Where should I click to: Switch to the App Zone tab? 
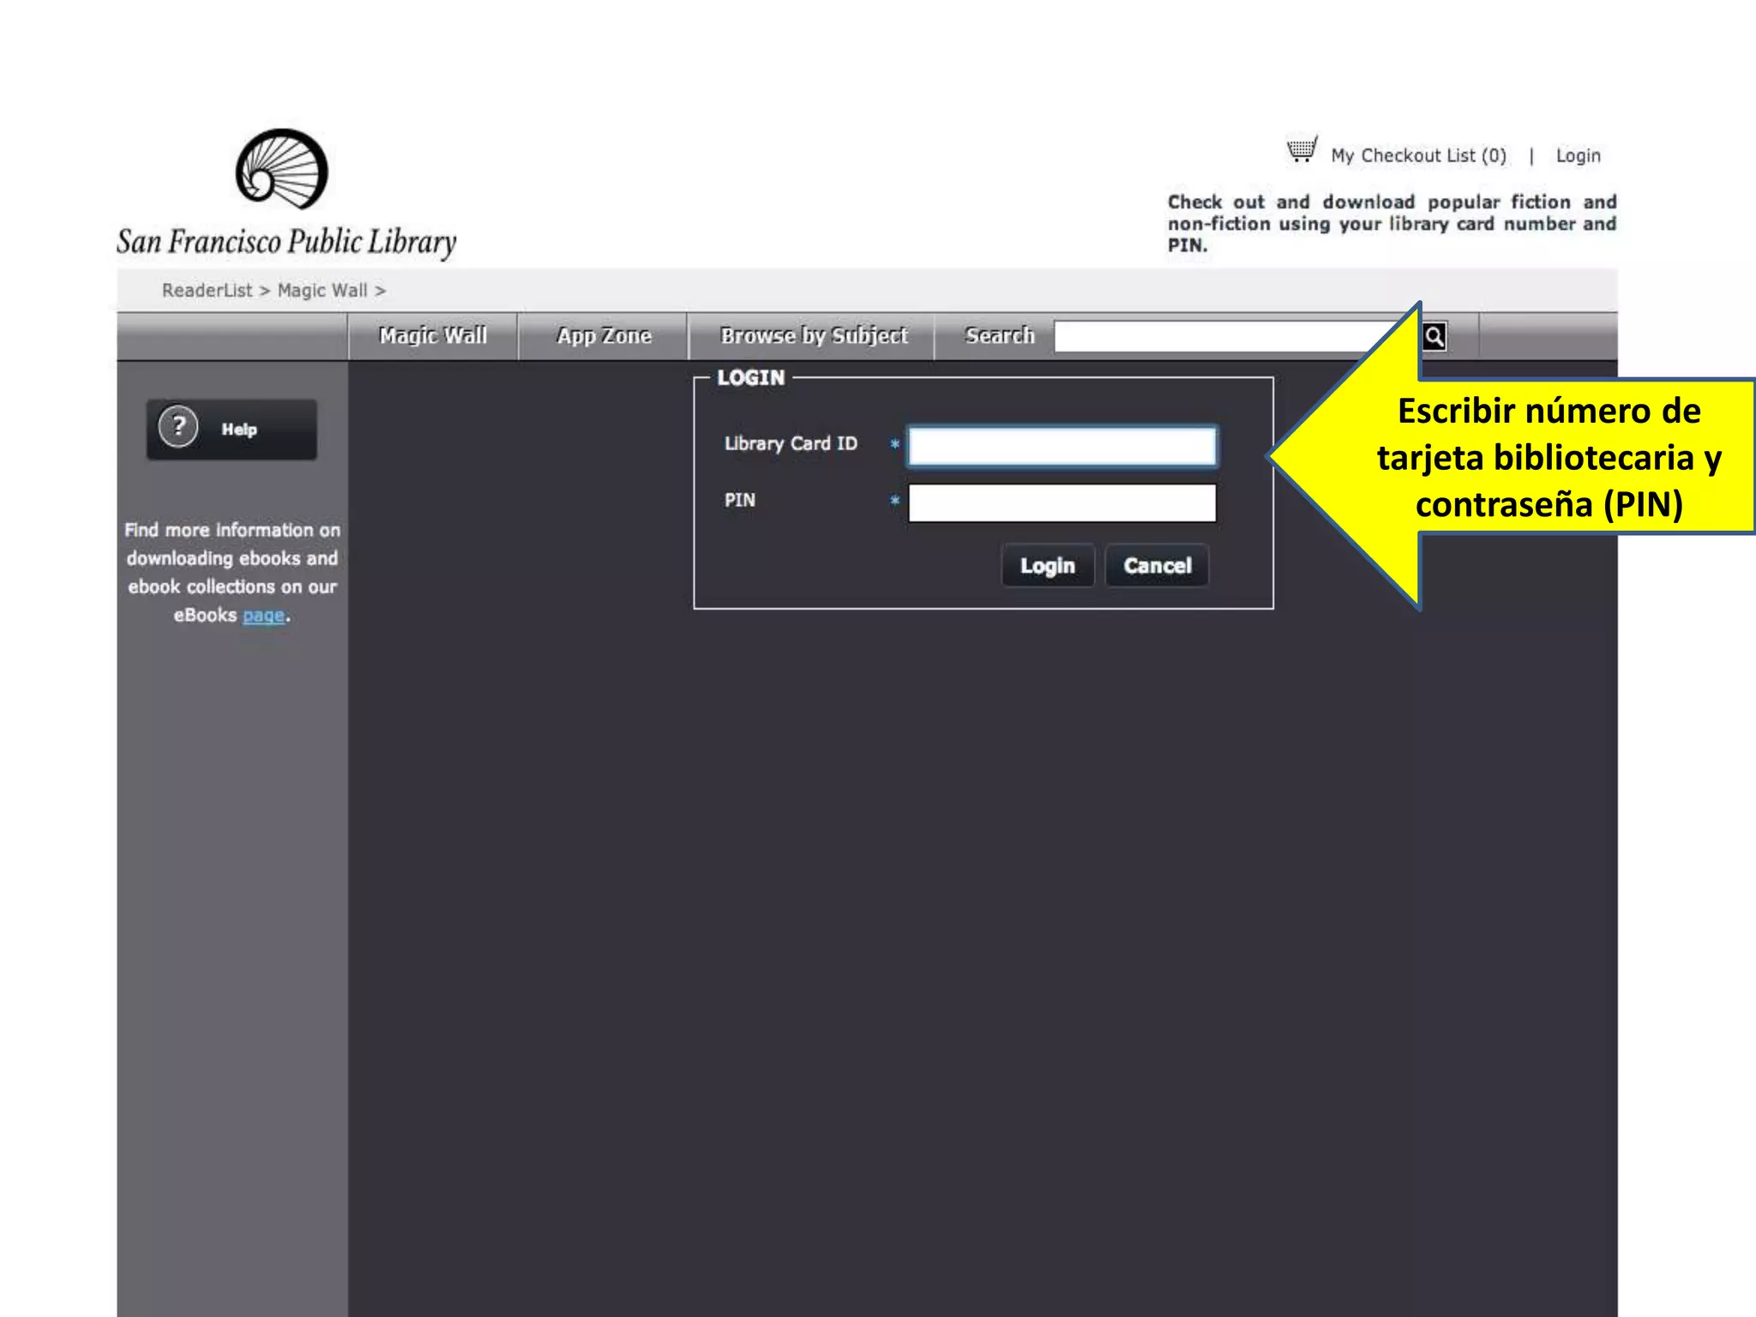point(604,336)
